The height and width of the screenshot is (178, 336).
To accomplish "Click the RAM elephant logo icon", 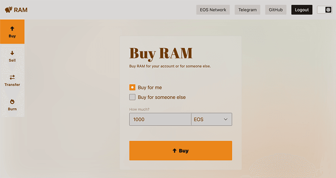I will tap(8, 10).
